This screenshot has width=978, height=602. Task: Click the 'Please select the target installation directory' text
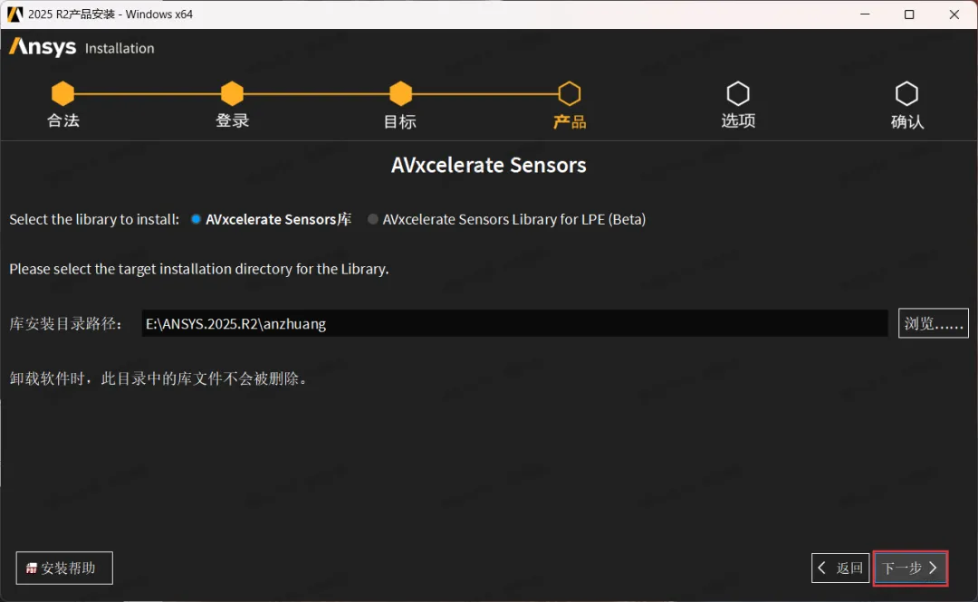(x=199, y=269)
